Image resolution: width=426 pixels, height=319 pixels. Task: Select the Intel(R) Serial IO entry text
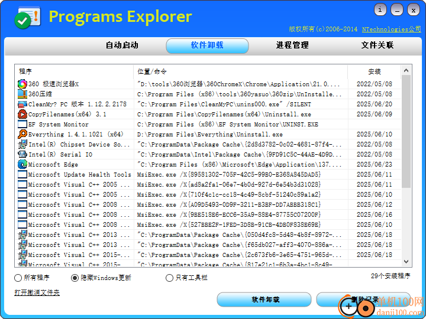coord(60,154)
